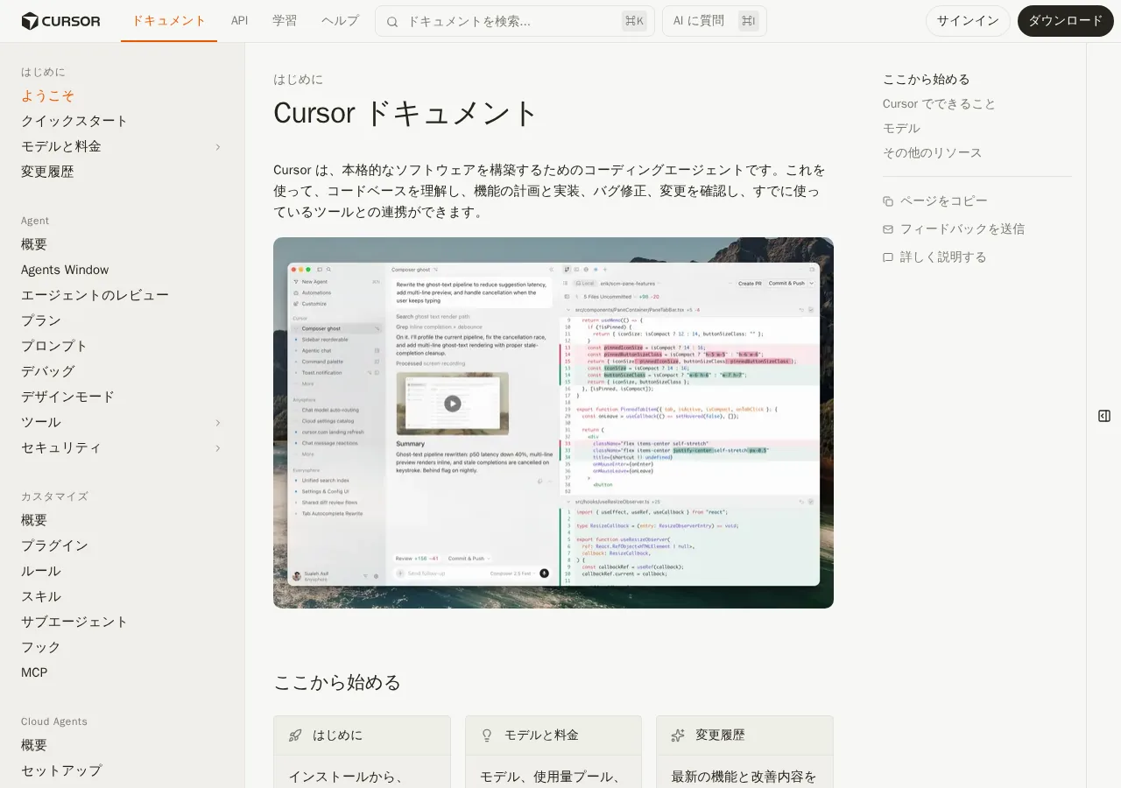This screenshot has height=788, width=1121.
Task: Open フック in the sidebar
Action: [x=41, y=648]
